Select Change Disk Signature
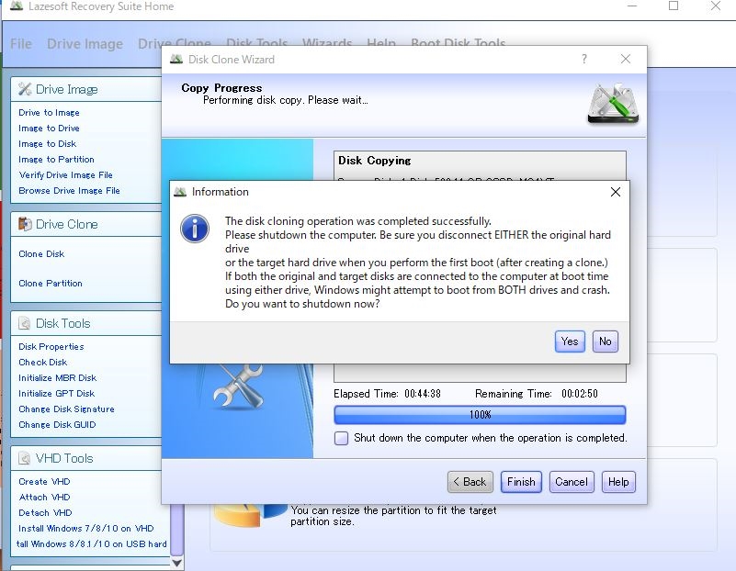 66,409
